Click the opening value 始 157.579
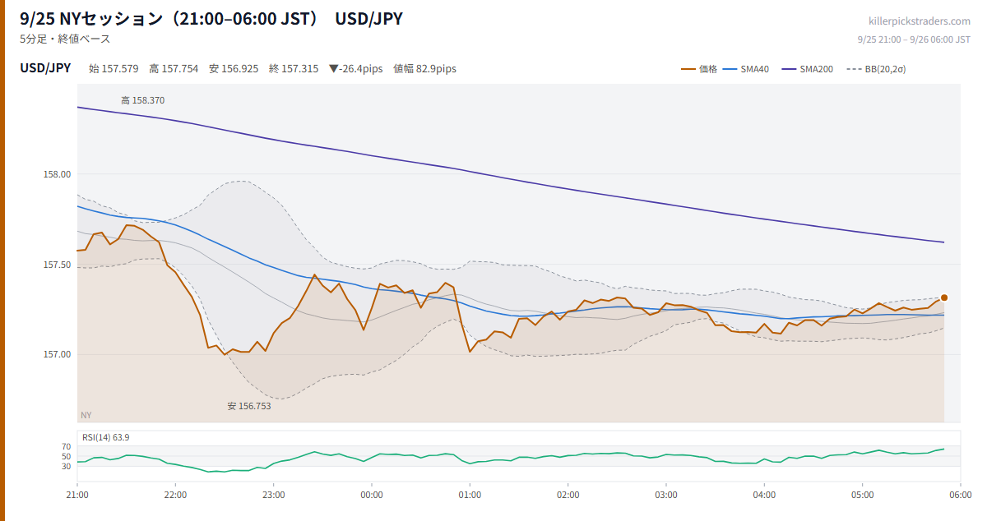The image size is (987, 521). (114, 69)
